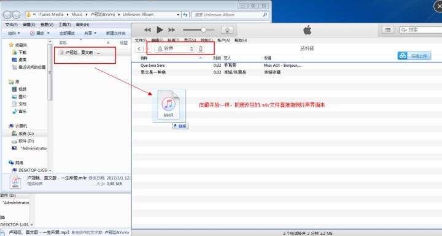Open the 帮助(H) menu in iTunes
This screenshot has width=442, height=236.
coord(241,40)
